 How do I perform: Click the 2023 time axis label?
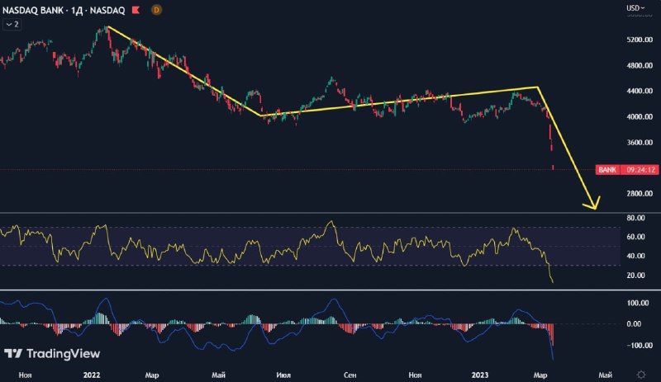[x=480, y=375]
